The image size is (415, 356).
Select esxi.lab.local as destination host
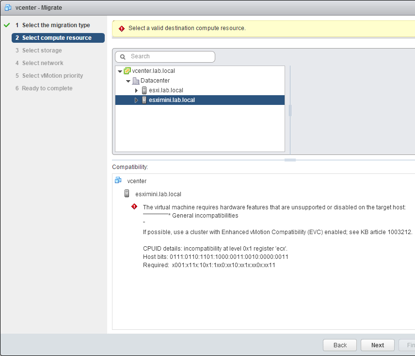(166, 90)
